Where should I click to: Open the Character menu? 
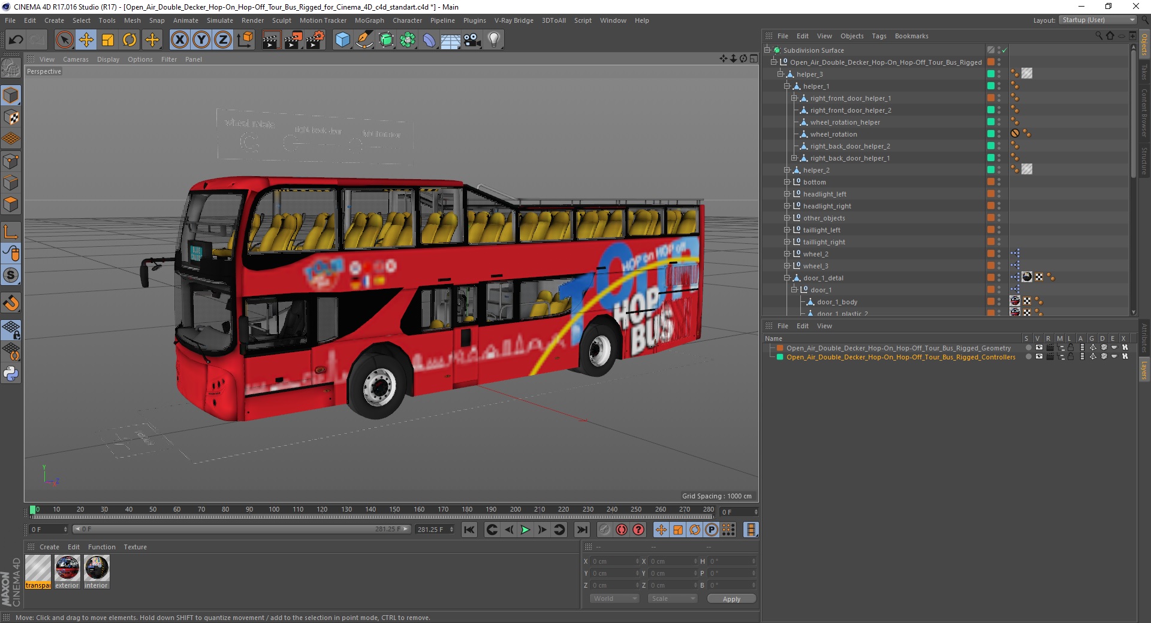(407, 20)
